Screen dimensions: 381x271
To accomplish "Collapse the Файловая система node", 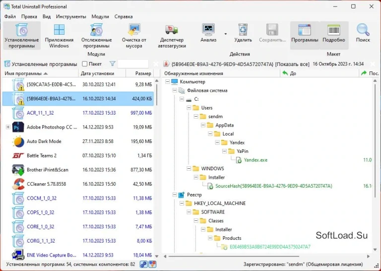I will [175, 90].
